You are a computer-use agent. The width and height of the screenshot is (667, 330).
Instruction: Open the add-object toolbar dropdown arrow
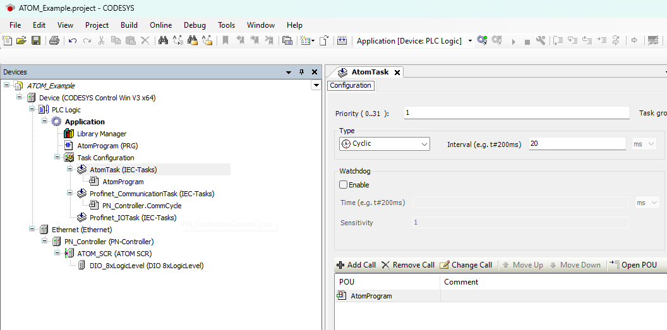(313, 41)
